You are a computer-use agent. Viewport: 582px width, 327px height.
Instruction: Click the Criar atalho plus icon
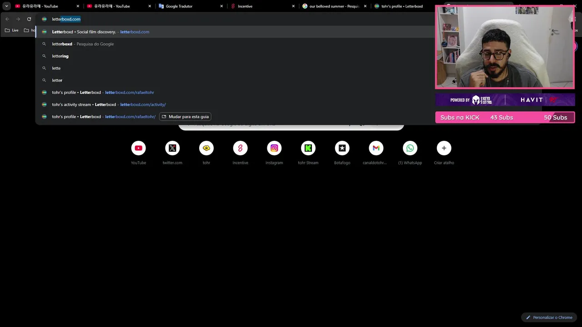444,148
